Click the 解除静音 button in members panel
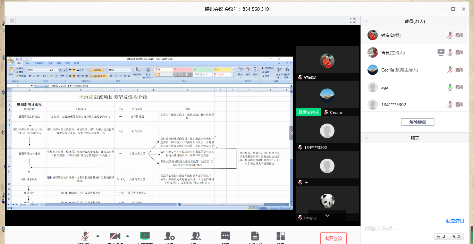The height and width of the screenshot is (244, 474). (417, 122)
